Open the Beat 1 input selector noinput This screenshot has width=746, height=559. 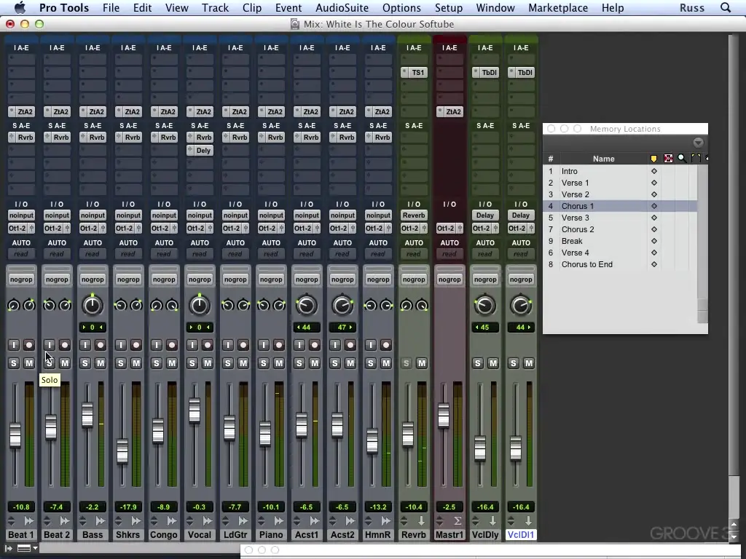21,215
